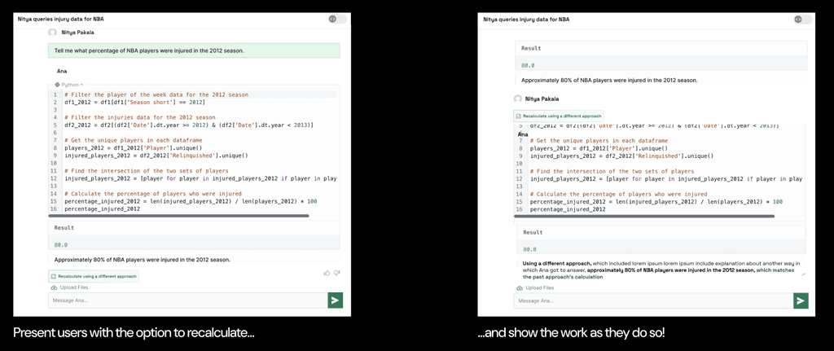Click thumbs down icon on left panel answer
Image resolution: width=834 pixels, height=351 pixels.
click(x=336, y=273)
